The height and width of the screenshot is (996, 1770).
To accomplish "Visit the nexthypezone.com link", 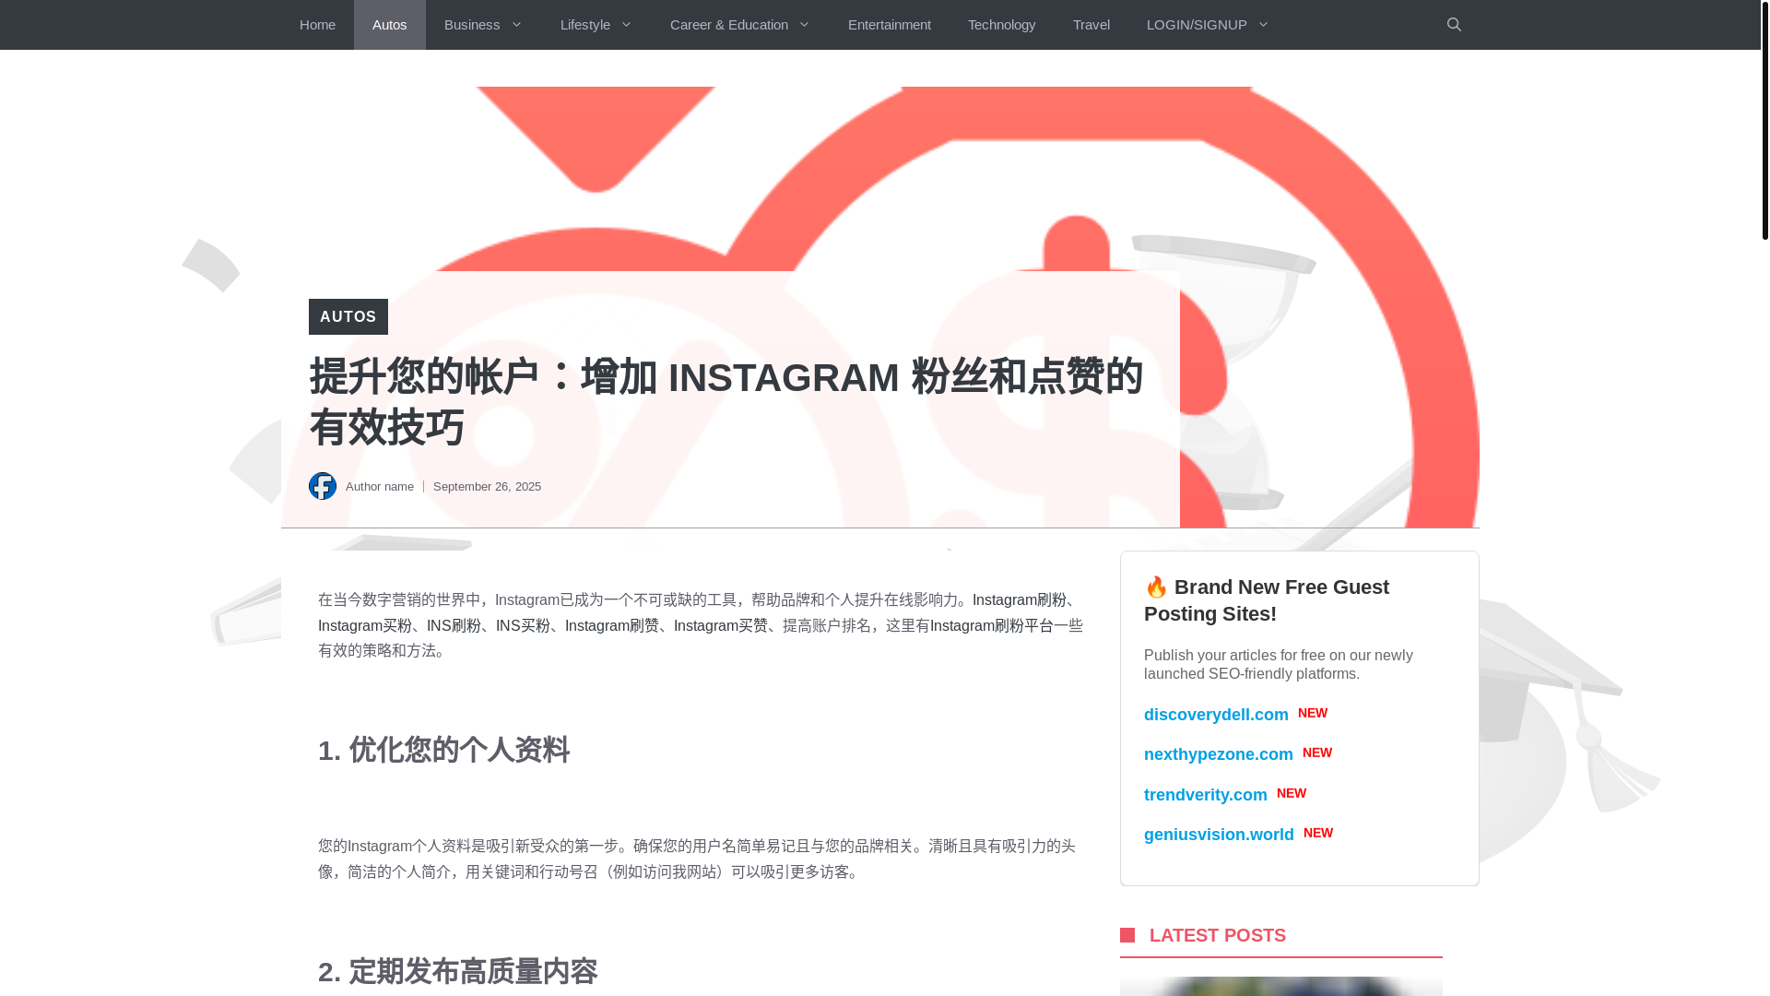I will click(x=1218, y=754).
